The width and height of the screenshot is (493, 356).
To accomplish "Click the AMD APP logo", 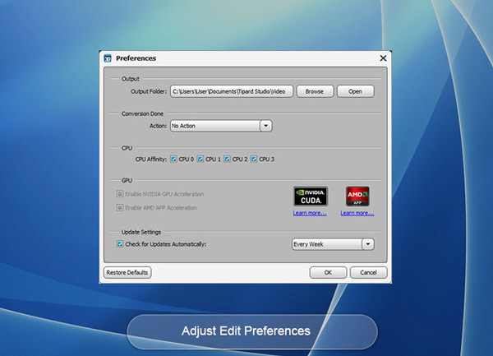I will [357, 196].
